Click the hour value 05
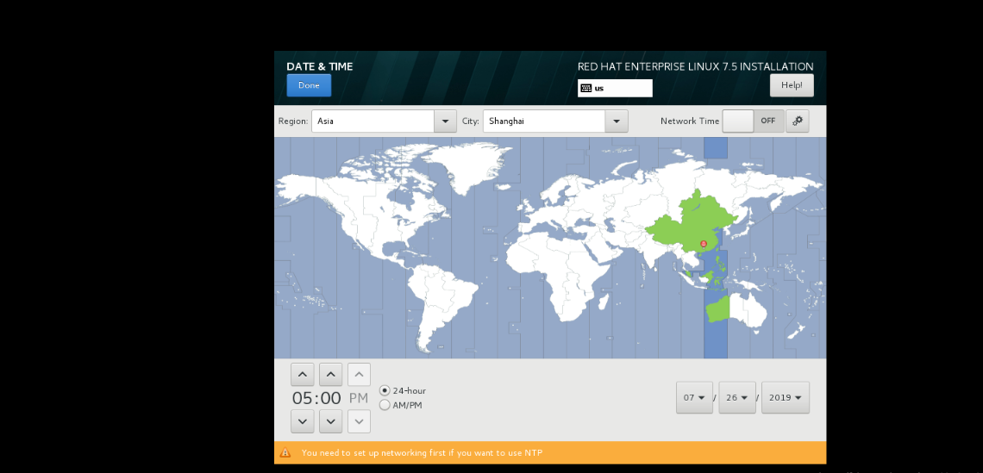Image resolution: width=983 pixels, height=473 pixels. click(x=302, y=398)
